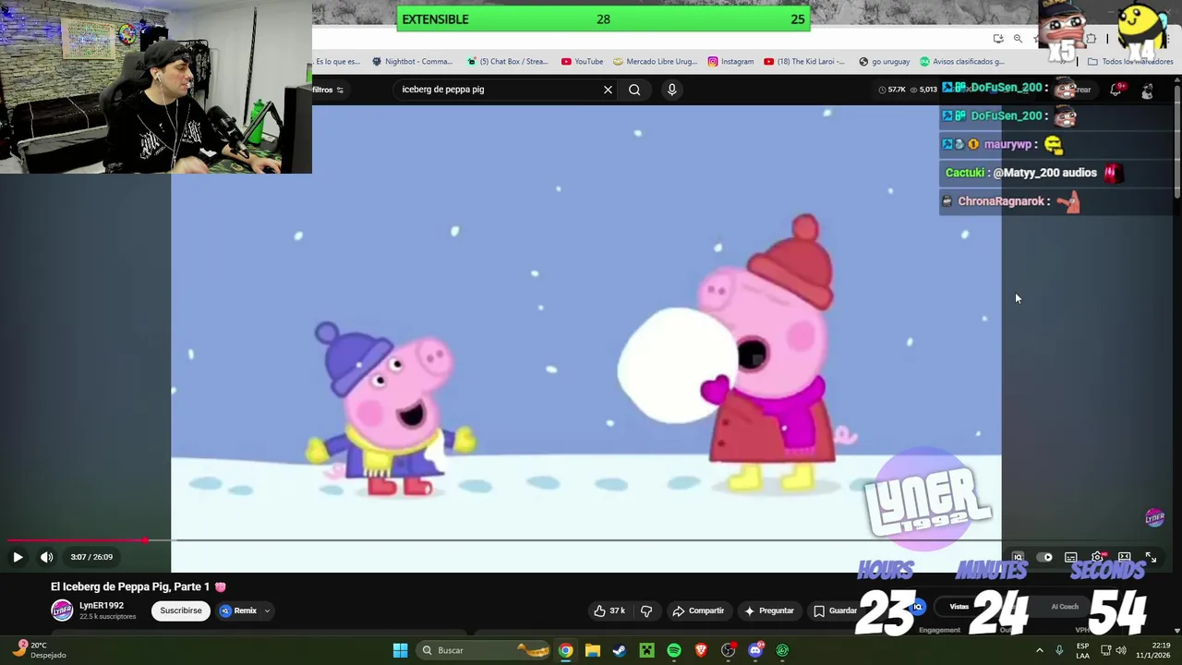Image resolution: width=1182 pixels, height=665 pixels.
Task: Enter fullscreen mode
Action: (1151, 557)
